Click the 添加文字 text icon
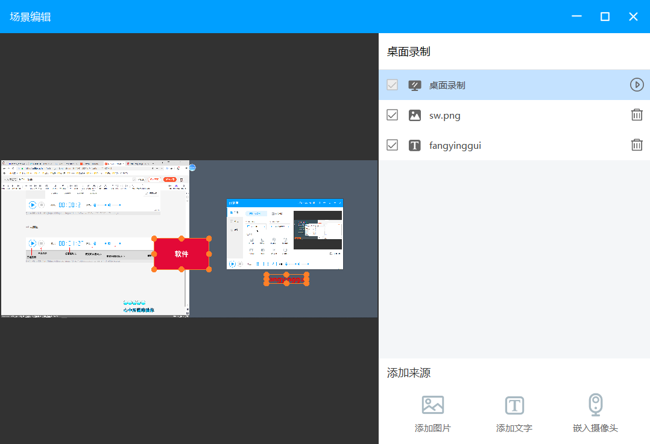650x444 pixels. (x=514, y=405)
